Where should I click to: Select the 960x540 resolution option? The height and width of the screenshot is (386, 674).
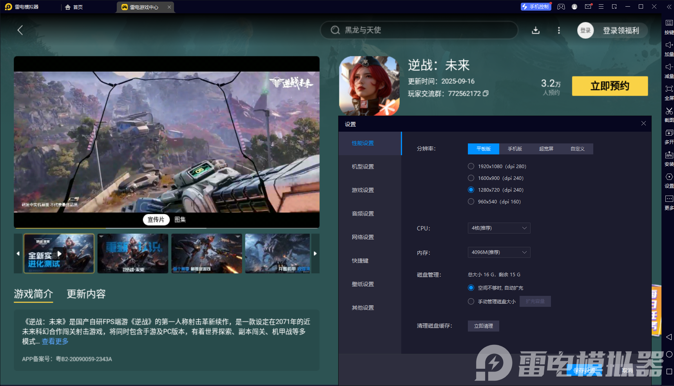(x=471, y=202)
